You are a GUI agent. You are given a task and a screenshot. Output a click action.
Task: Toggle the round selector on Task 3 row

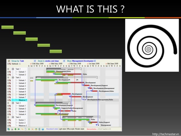(8, 103)
